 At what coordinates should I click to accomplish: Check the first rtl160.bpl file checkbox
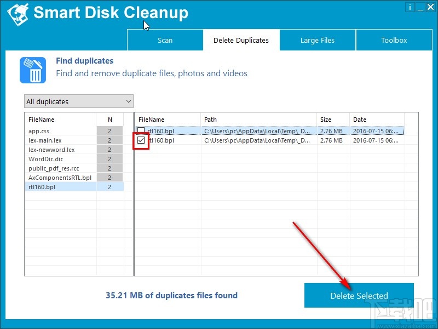[x=141, y=131]
